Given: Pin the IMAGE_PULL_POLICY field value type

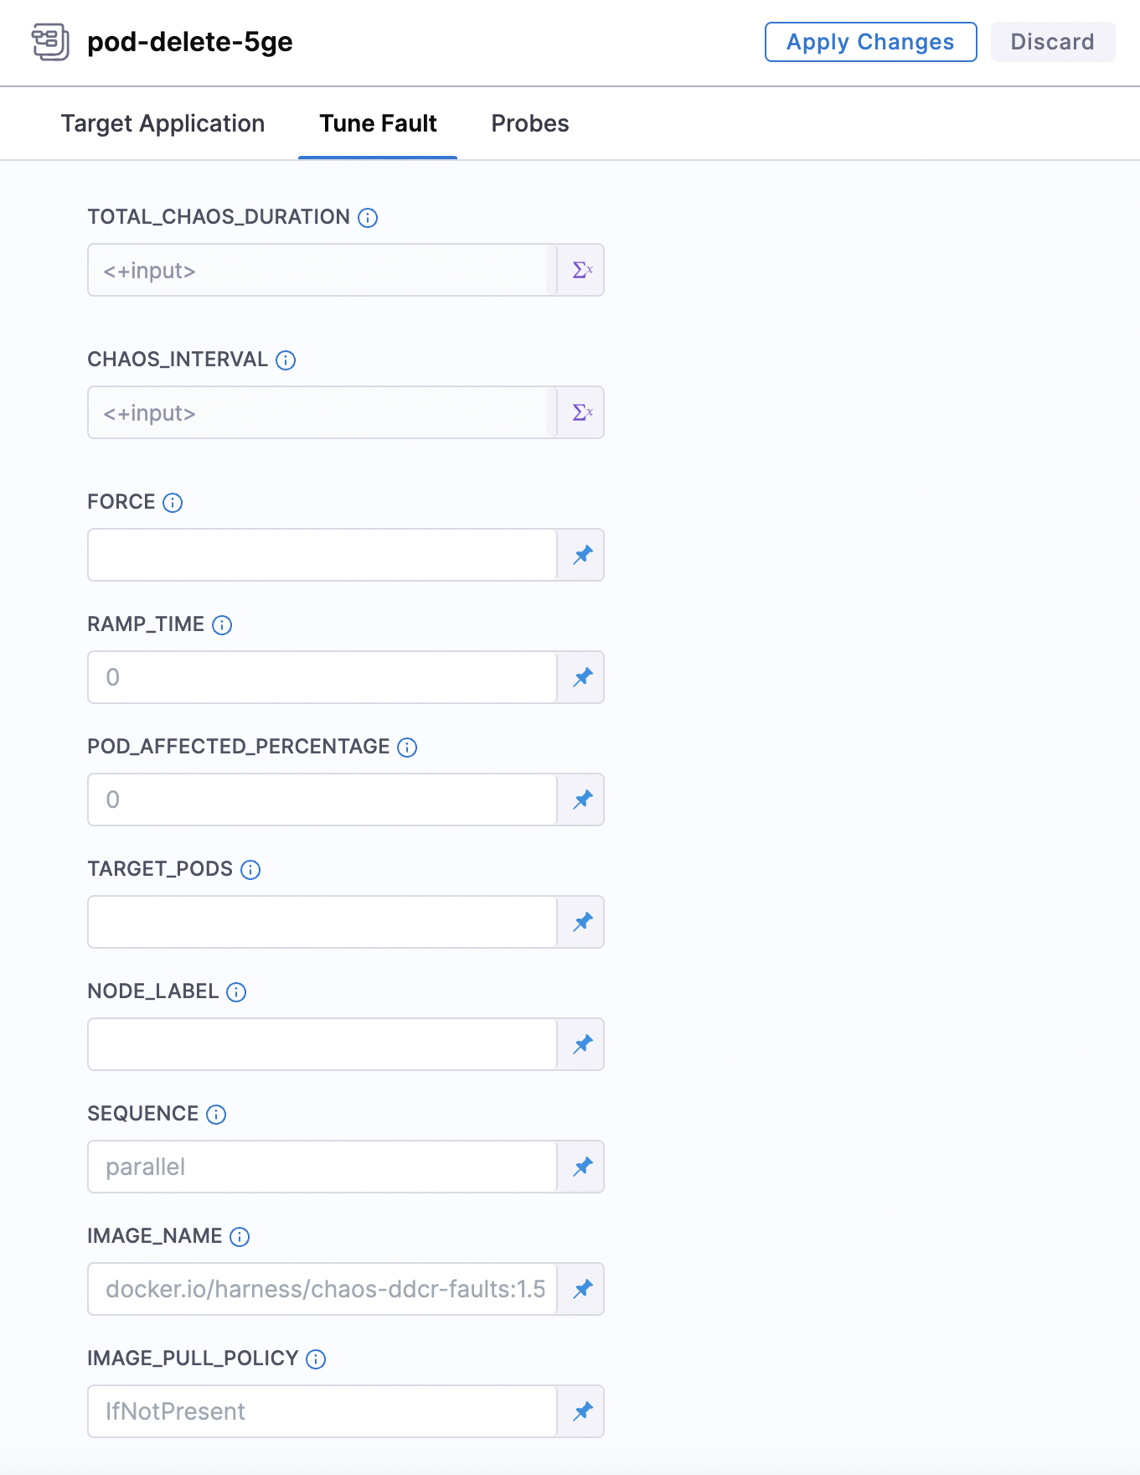Looking at the screenshot, I should [x=581, y=1411].
